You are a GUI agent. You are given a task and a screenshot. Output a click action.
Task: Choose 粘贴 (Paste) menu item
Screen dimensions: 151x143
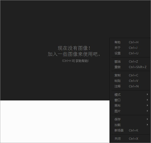[118, 81]
